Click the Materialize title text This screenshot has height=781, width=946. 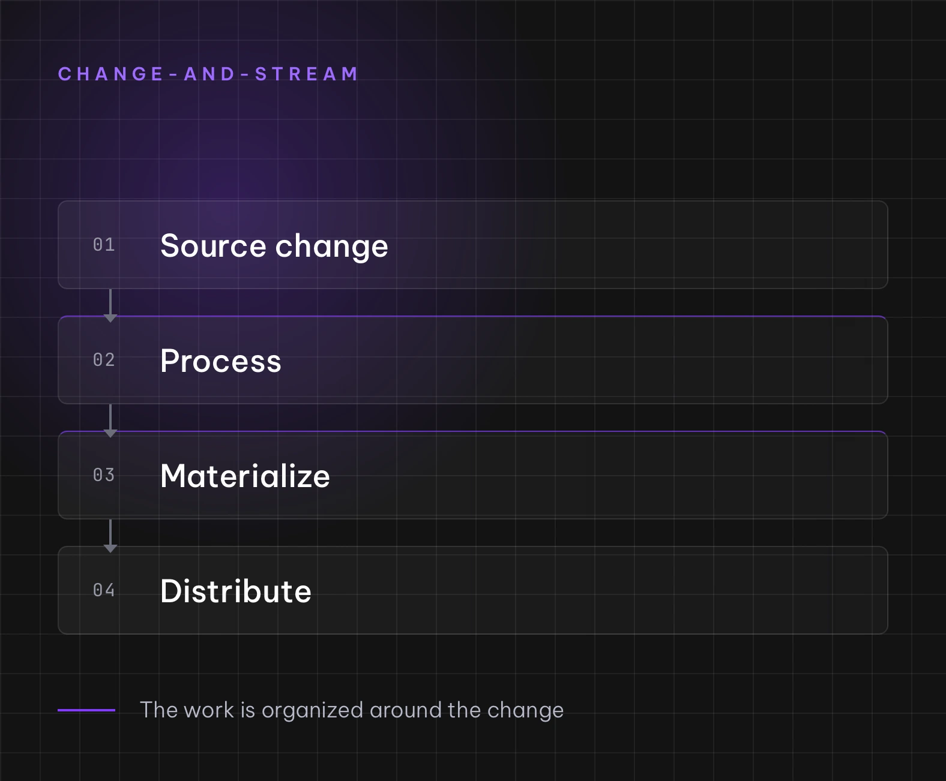click(245, 476)
